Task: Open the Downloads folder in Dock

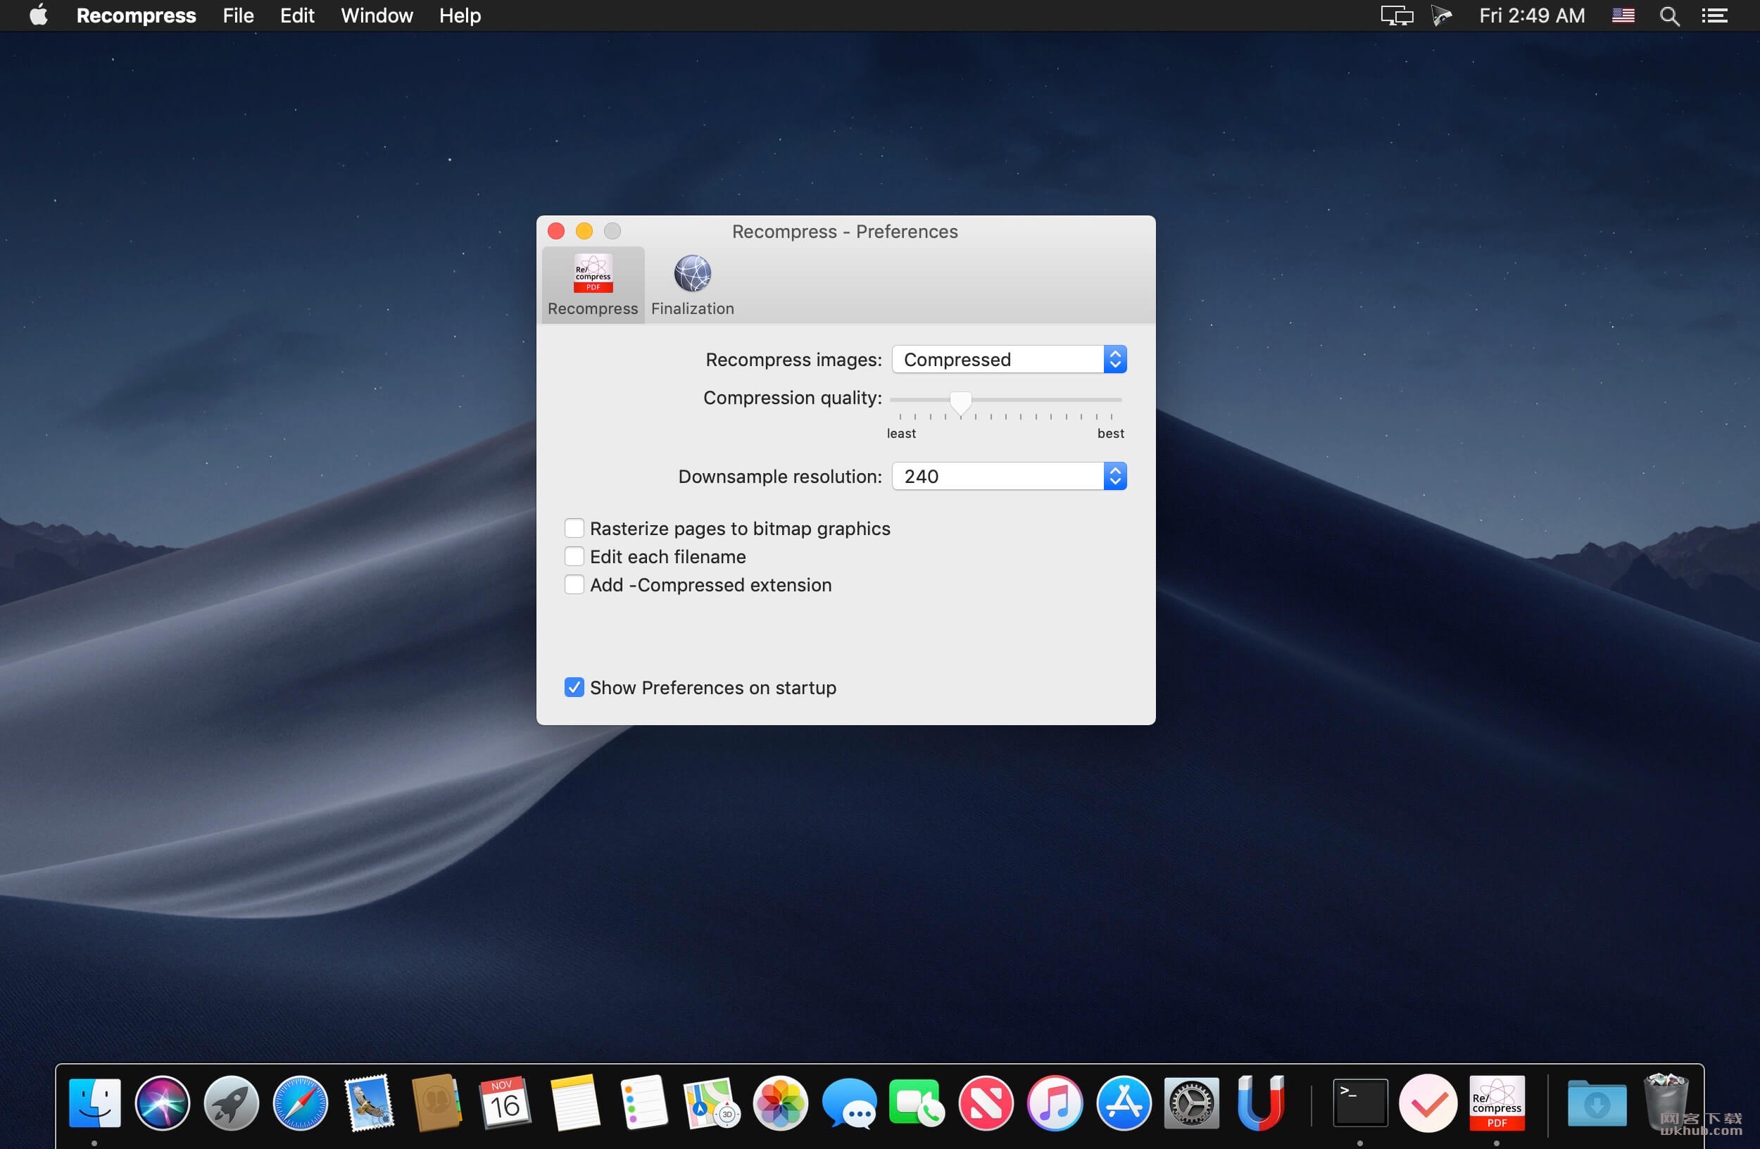Action: point(1597,1103)
